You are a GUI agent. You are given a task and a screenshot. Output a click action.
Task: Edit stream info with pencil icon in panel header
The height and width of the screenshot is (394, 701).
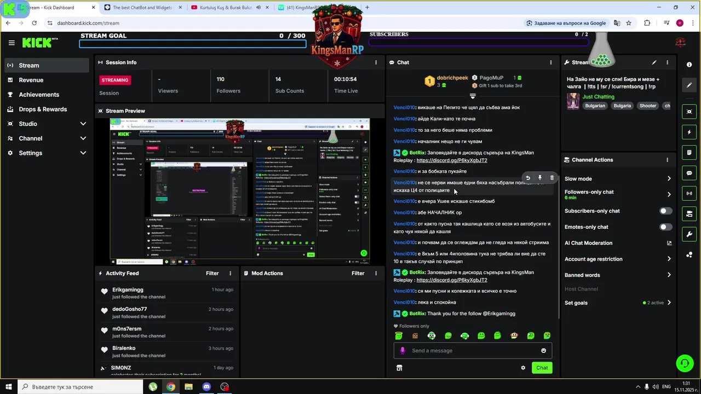click(654, 62)
